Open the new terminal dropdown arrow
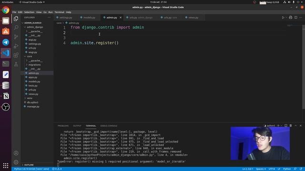 coord(281,125)
